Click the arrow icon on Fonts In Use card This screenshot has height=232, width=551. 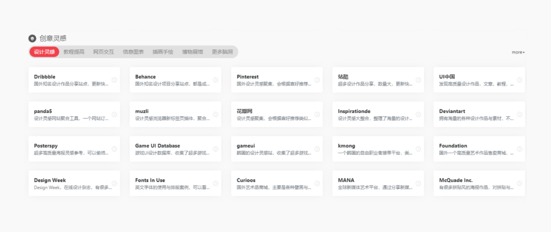click(x=215, y=183)
